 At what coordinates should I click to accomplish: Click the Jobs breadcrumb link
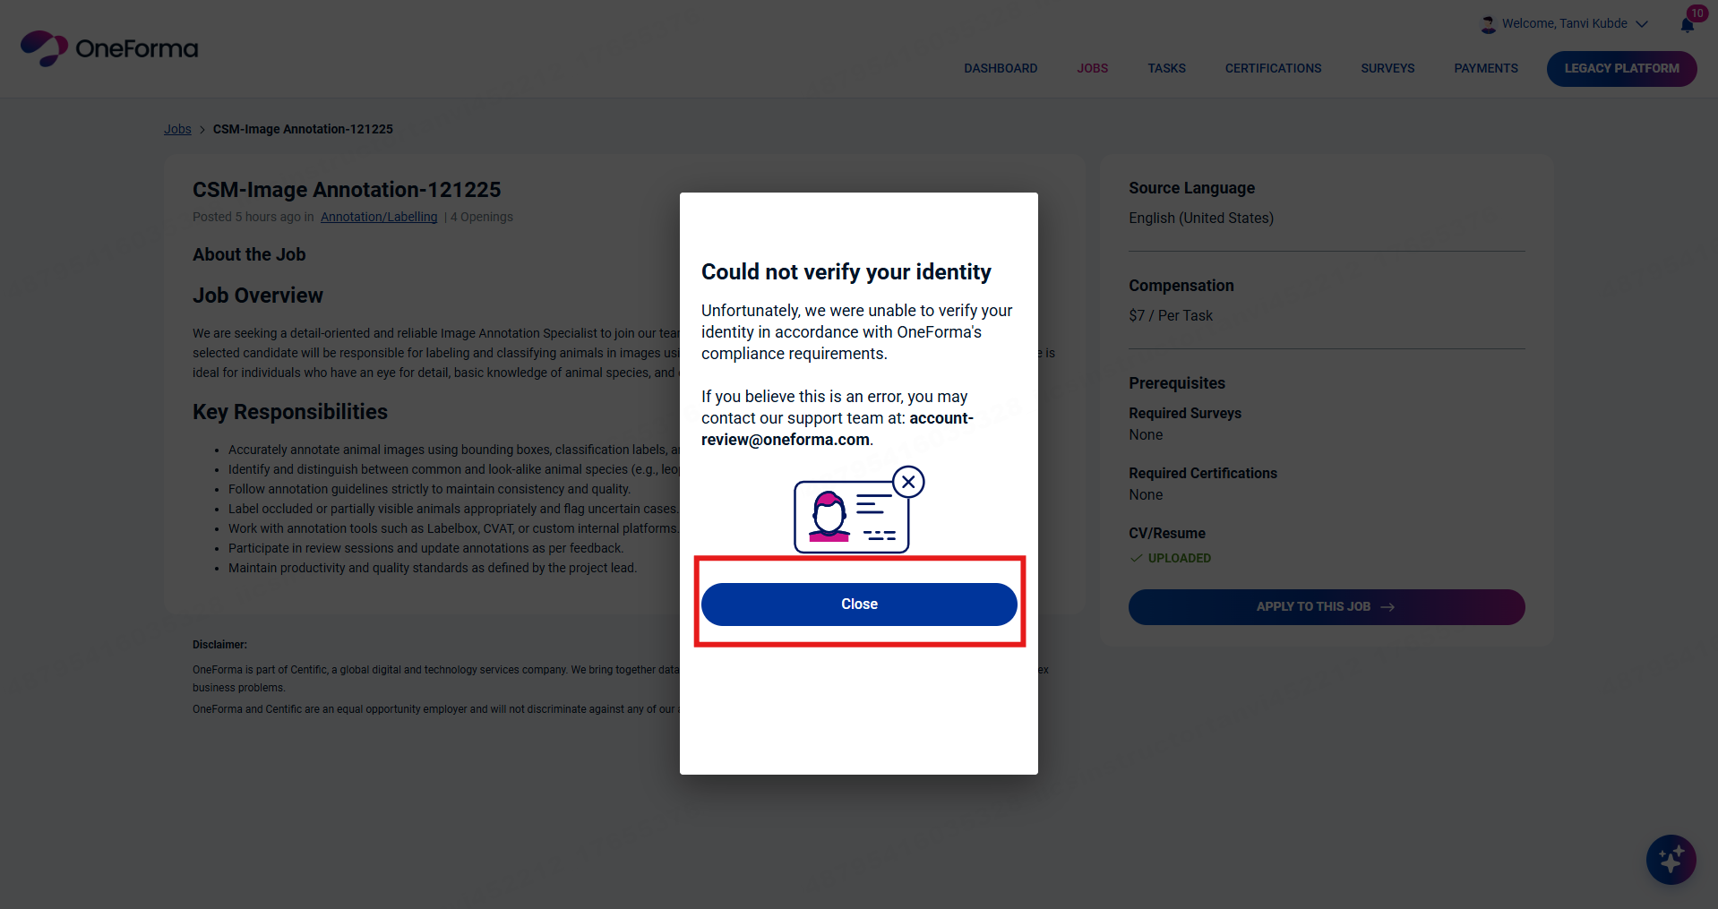[x=177, y=129]
